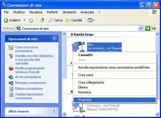Click the grayed forward arrow icon
The height and width of the screenshot is (118, 161).
pyautogui.click(x=31, y=20)
